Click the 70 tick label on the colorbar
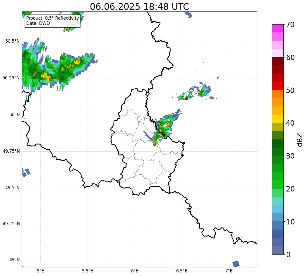This screenshot has width=306, height=276. [290, 25]
